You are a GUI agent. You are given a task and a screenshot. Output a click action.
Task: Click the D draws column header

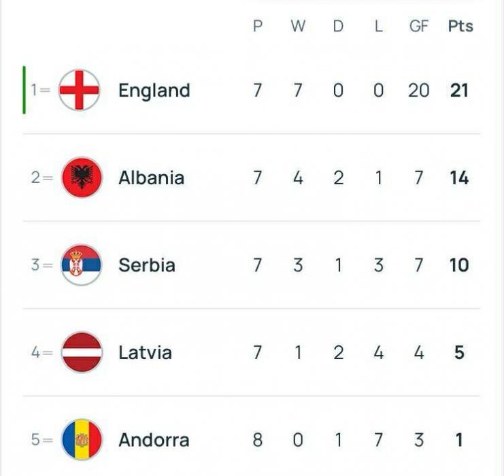338,27
